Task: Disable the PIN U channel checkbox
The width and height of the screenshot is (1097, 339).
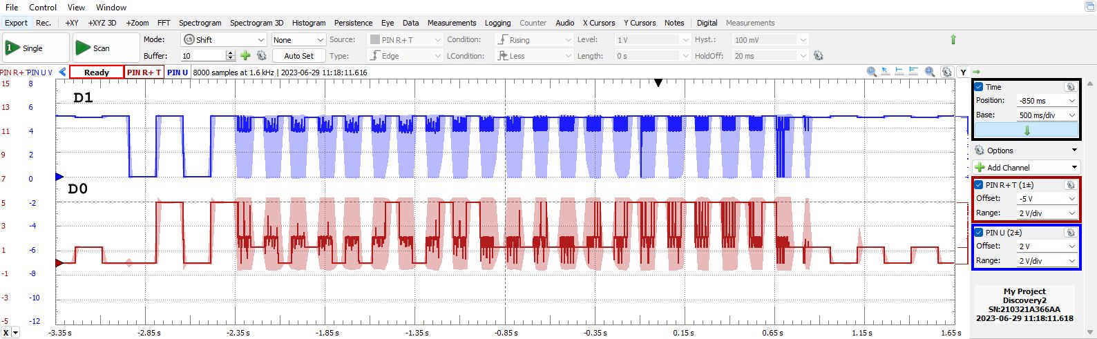Action: point(979,233)
